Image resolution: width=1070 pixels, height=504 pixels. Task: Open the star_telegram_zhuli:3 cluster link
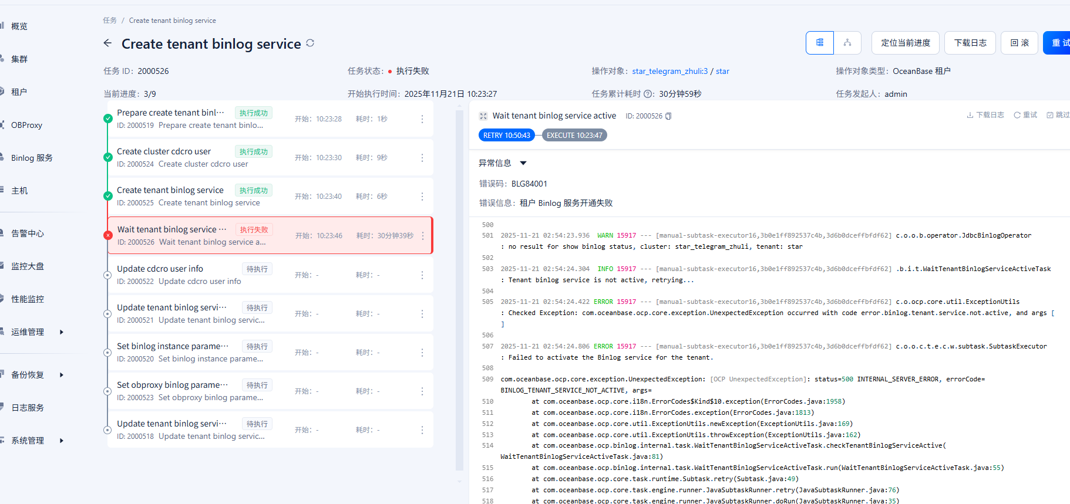(669, 71)
